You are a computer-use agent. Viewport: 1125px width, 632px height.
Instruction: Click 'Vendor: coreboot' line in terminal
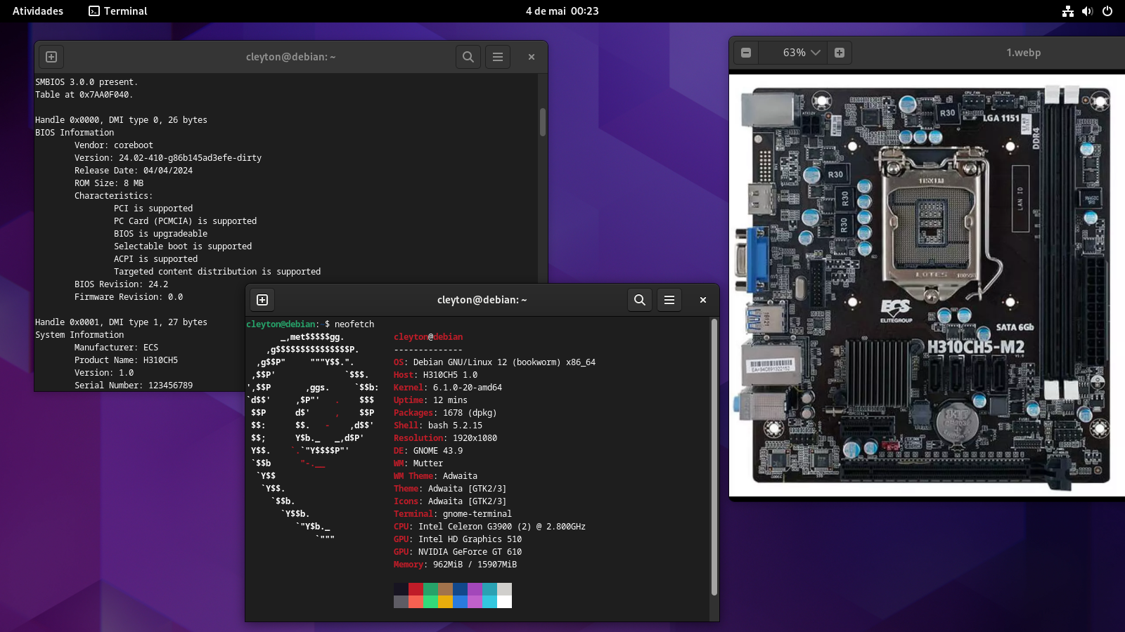pyautogui.click(x=114, y=145)
